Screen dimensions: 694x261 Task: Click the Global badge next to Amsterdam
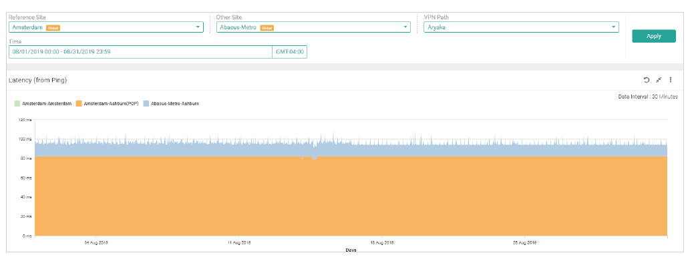click(x=53, y=28)
